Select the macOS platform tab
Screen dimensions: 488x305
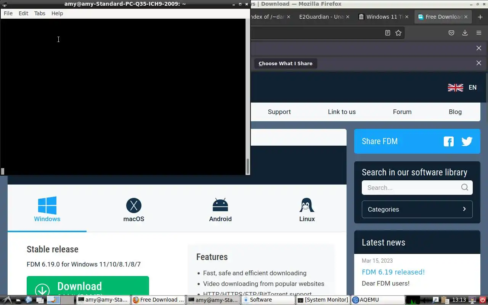pyautogui.click(x=134, y=209)
